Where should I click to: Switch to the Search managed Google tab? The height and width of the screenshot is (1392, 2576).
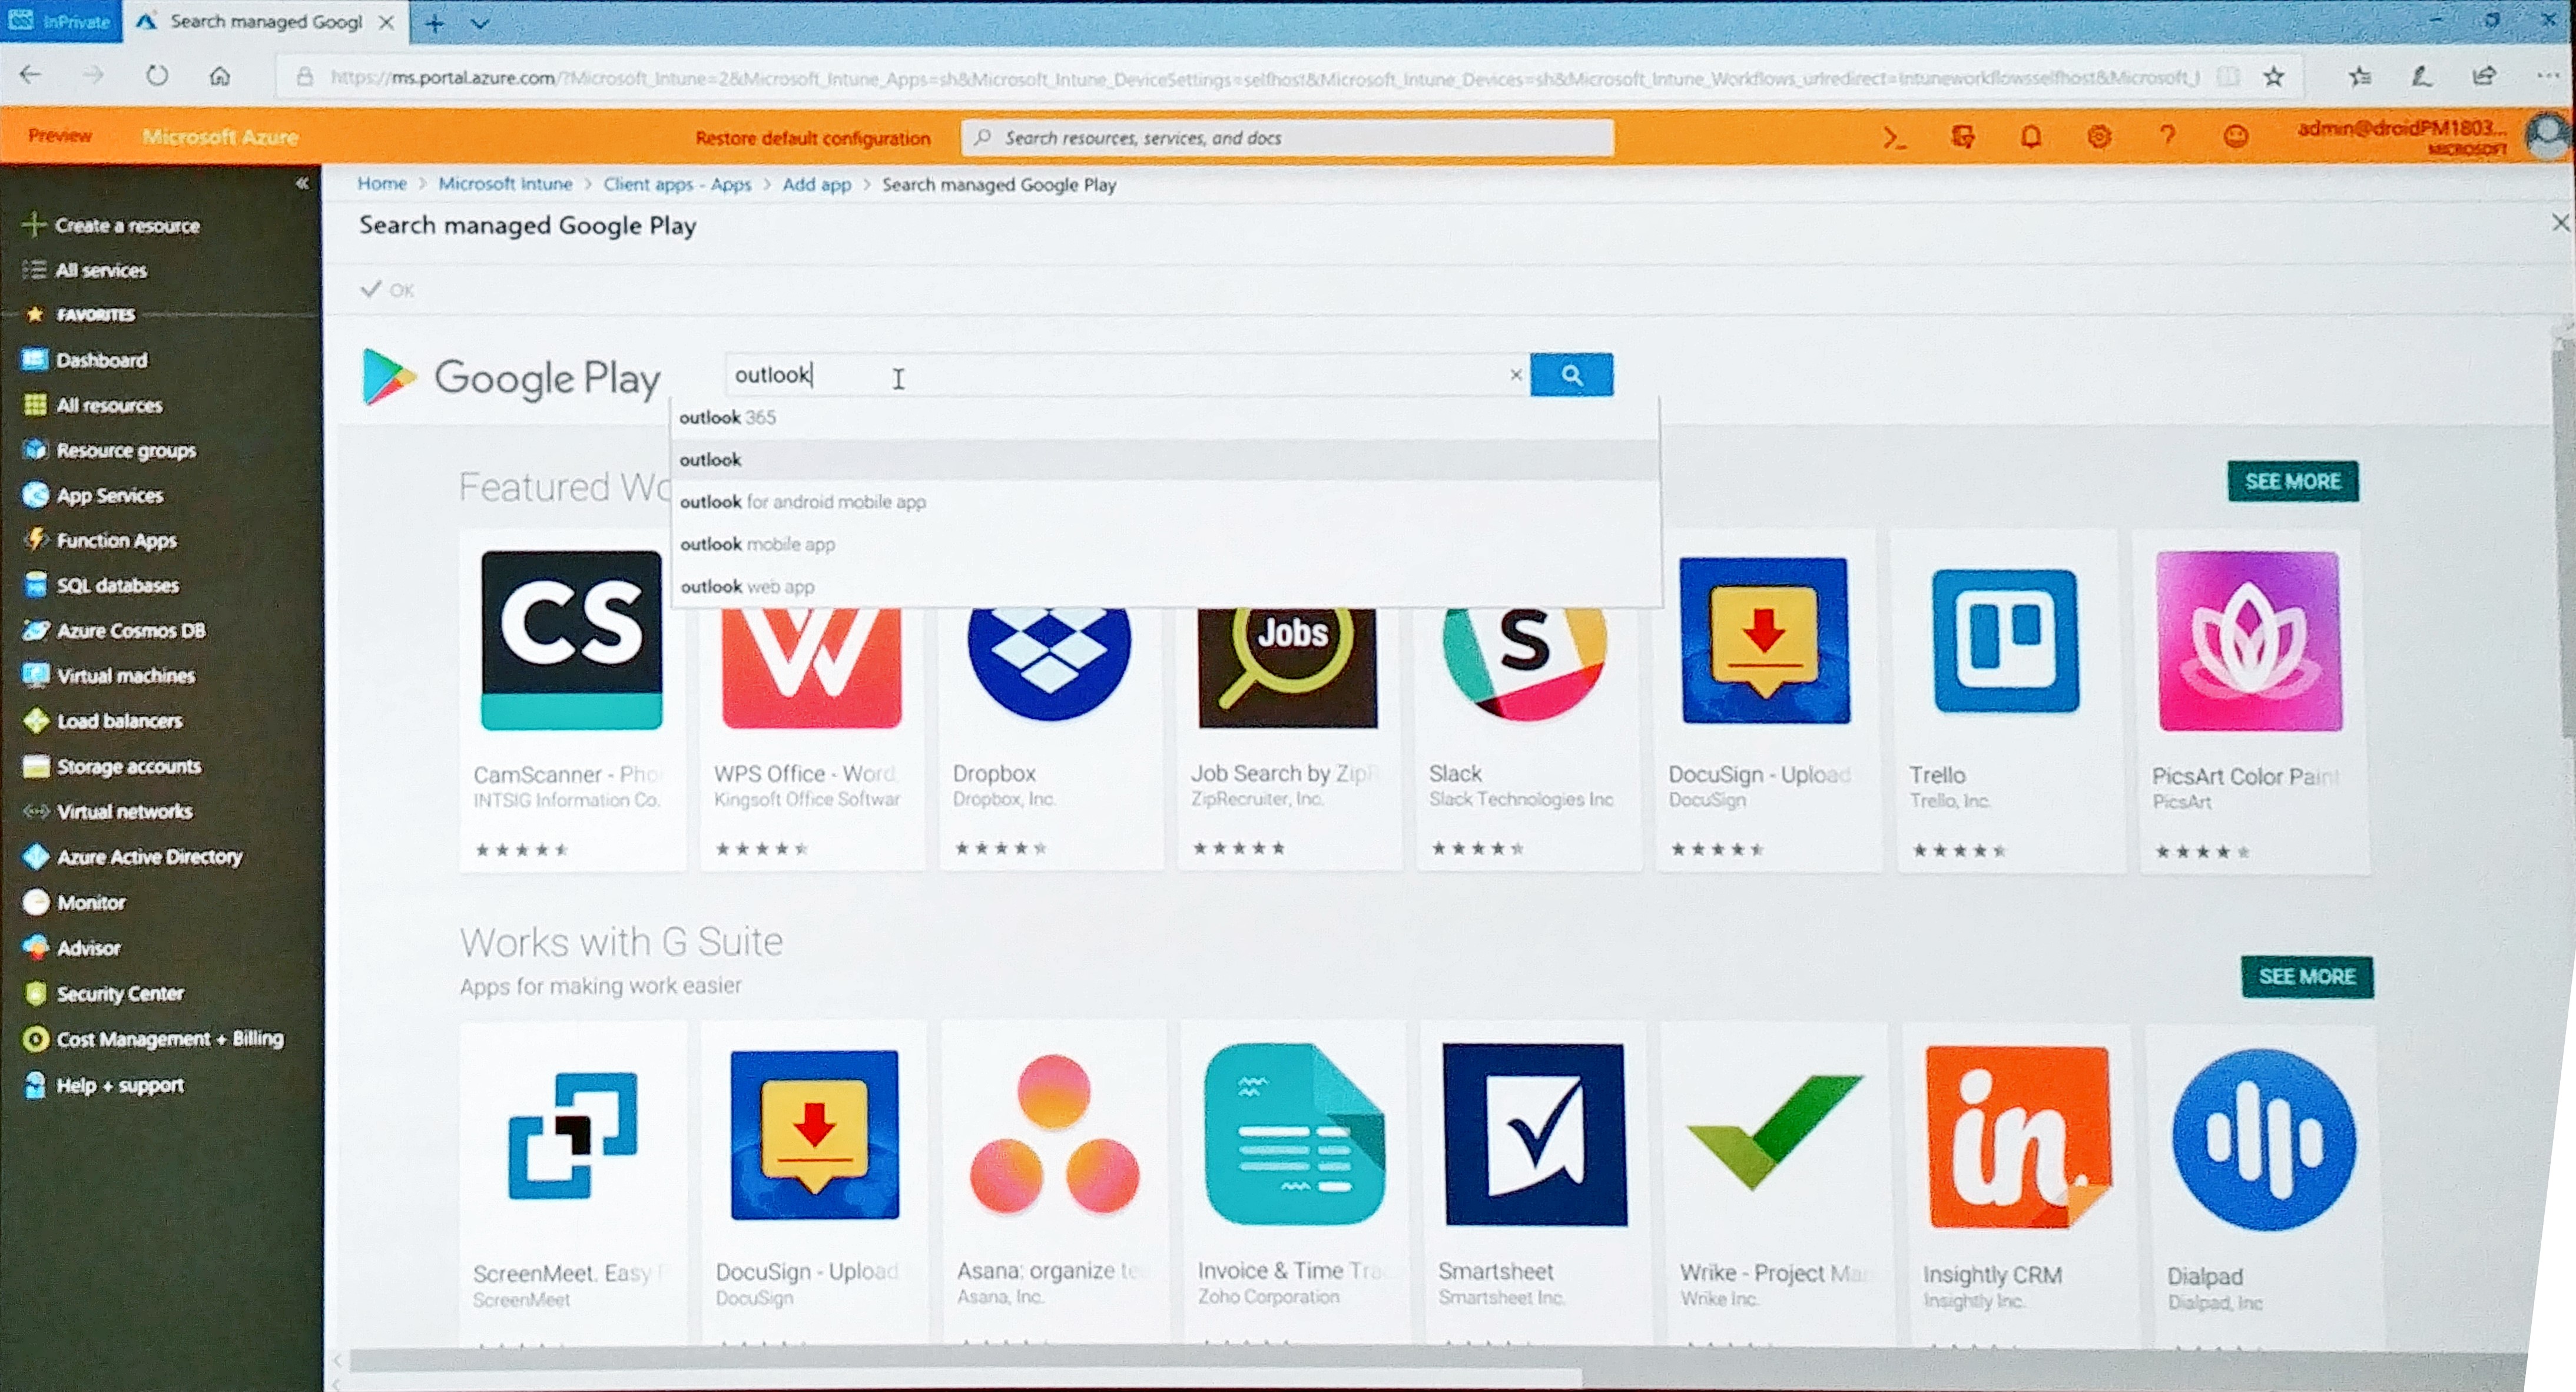pos(265,22)
